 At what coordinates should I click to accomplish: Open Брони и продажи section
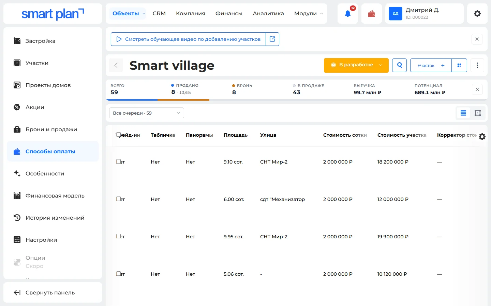click(x=53, y=129)
